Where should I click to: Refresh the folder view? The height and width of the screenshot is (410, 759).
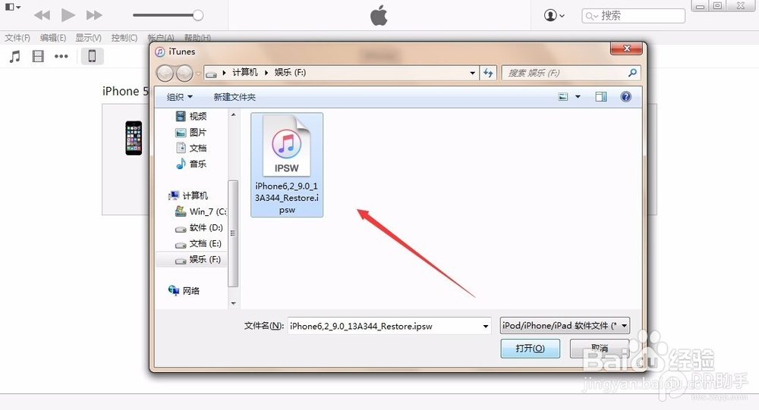(x=488, y=73)
